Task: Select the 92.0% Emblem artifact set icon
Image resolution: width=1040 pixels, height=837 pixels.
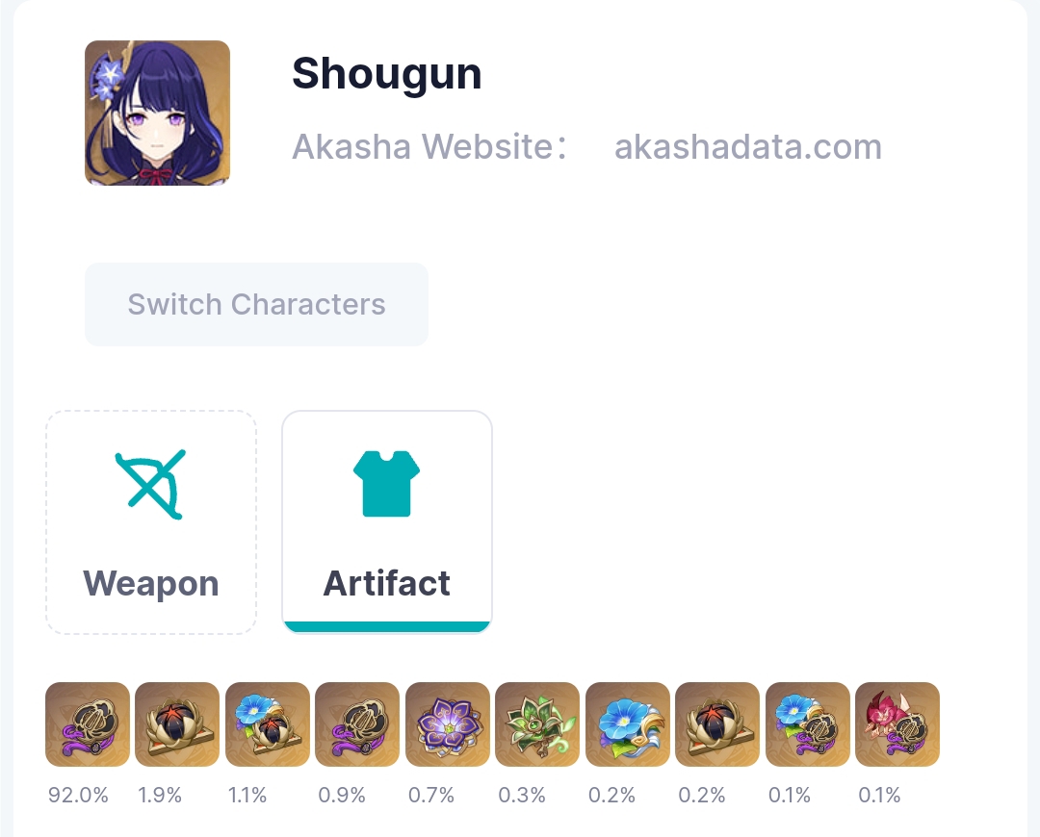Action: [88, 724]
